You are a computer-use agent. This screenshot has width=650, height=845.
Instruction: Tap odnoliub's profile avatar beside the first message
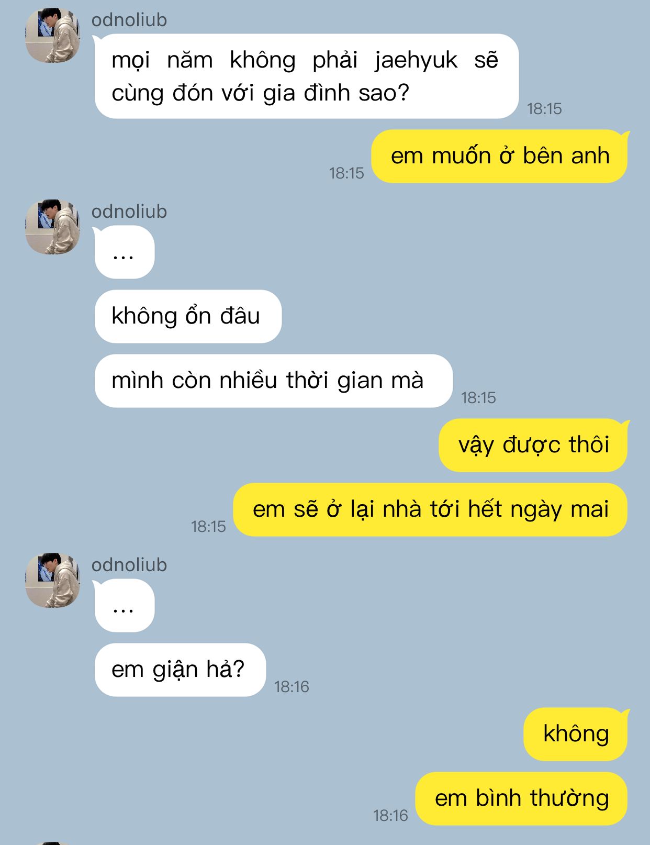click(x=52, y=35)
